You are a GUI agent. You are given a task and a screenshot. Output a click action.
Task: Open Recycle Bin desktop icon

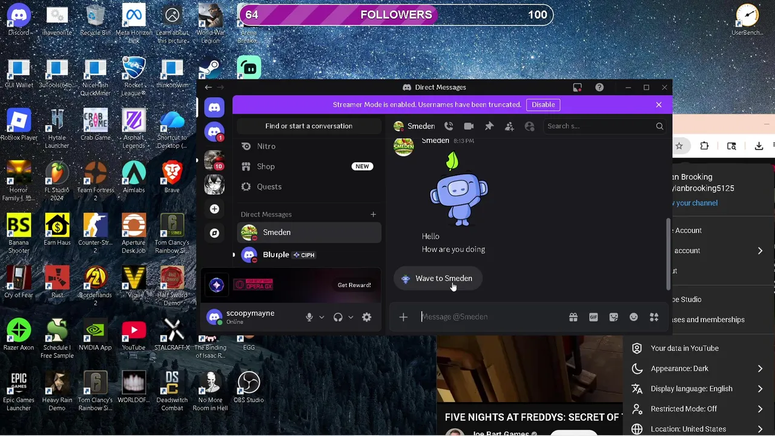(95, 21)
